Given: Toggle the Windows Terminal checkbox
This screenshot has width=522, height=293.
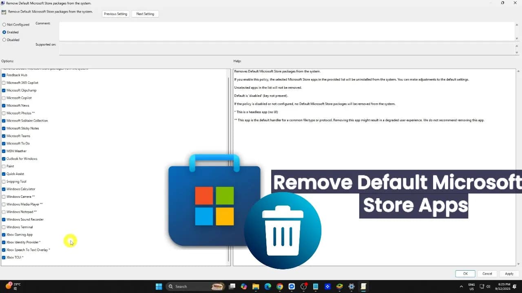Looking at the screenshot, I should point(3,227).
